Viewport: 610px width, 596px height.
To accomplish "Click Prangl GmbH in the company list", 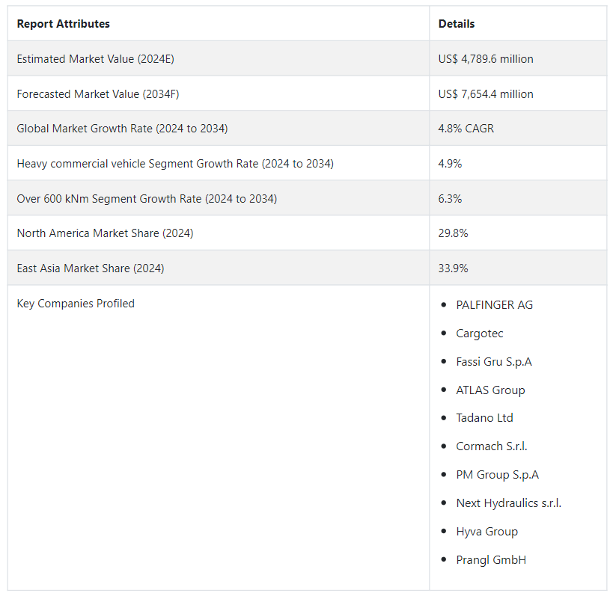I will click(491, 560).
